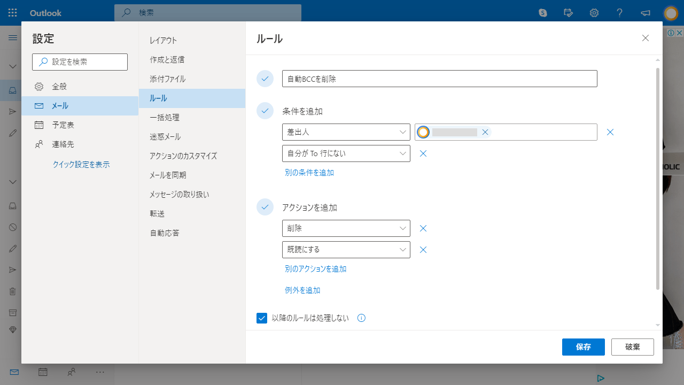Click the 設定を検索 search field
The image size is (684, 385).
click(80, 61)
